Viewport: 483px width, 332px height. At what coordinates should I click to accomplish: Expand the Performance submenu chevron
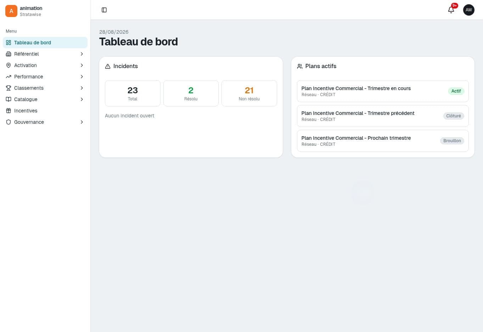(x=82, y=77)
